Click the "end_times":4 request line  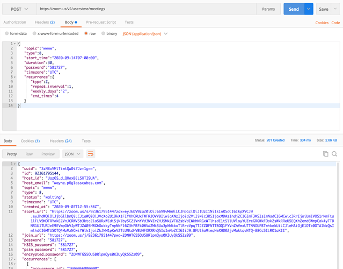coord(45,96)
